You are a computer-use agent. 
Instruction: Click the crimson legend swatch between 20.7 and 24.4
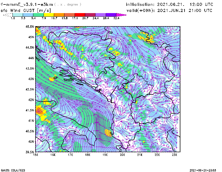pos(90,15)
